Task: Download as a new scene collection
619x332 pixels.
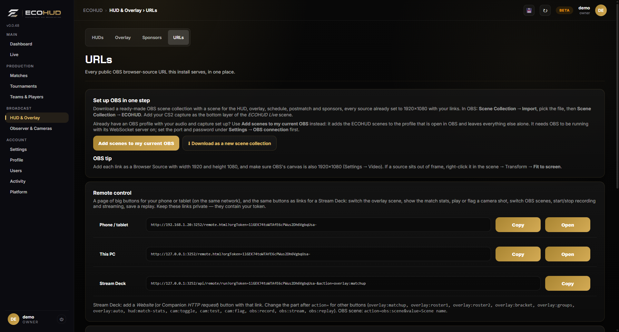Action: tap(230, 143)
